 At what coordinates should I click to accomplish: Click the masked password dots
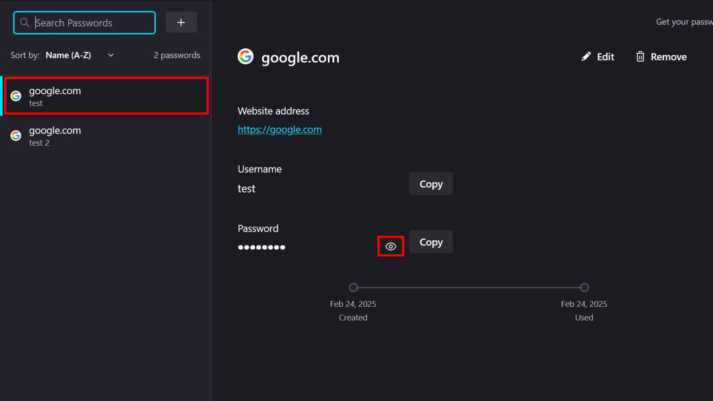[261, 247]
